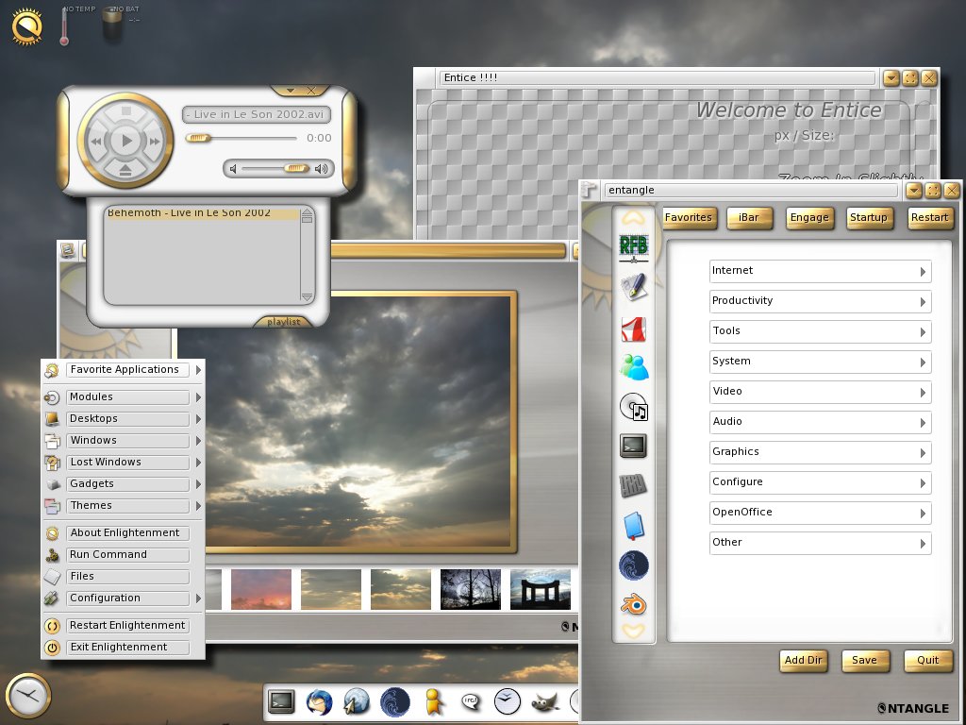Screen dimensions: 966x725
Task: Click the RFB remote desktop icon
Action: pyautogui.click(x=633, y=247)
